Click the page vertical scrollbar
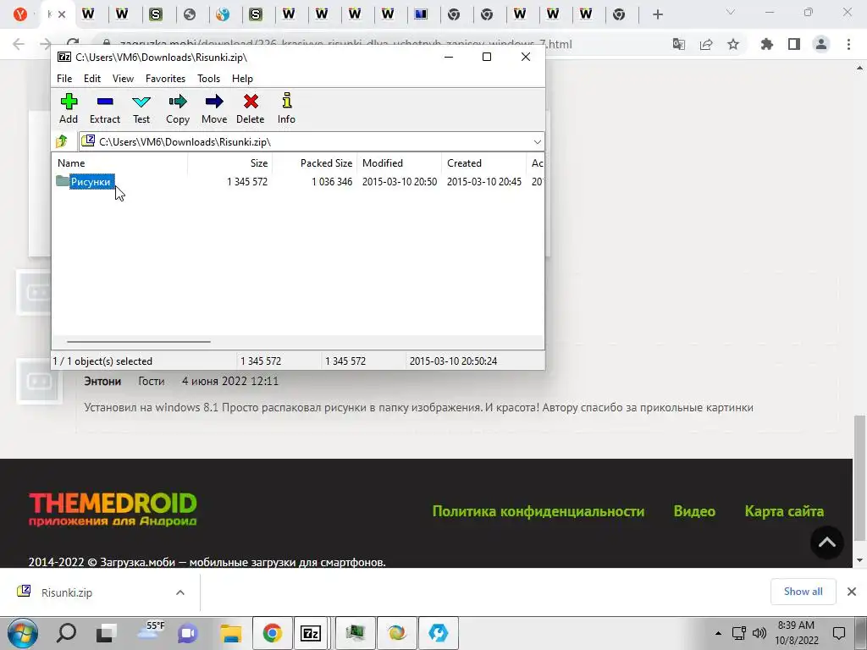The width and height of the screenshot is (867, 650). point(859,478)
